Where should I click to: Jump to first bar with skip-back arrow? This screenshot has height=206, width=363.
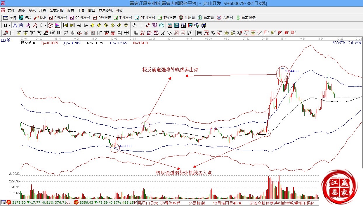click(65, 25)
